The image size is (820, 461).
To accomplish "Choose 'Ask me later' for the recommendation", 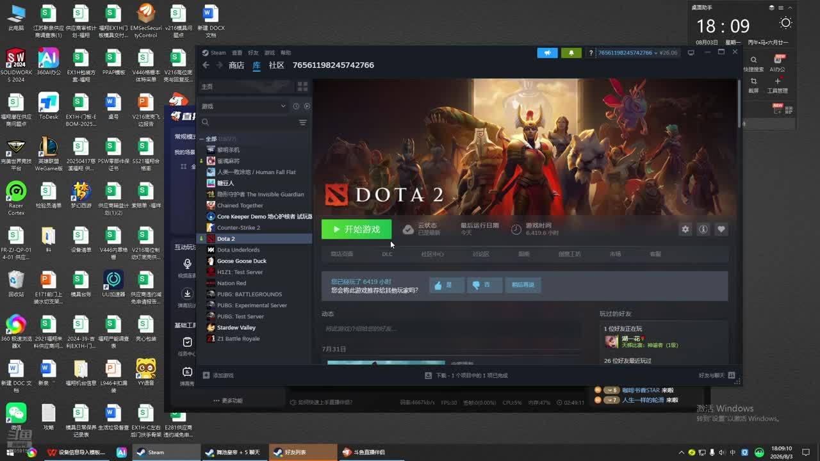I will [523, 285].
